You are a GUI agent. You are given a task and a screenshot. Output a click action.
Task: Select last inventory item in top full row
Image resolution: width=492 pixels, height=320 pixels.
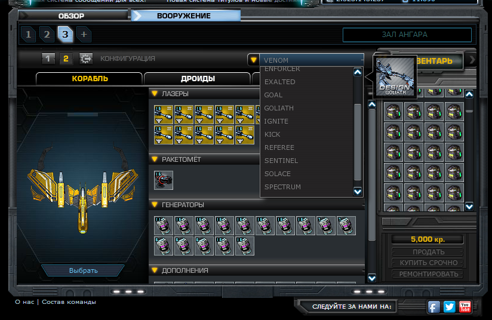pos(454,112)
